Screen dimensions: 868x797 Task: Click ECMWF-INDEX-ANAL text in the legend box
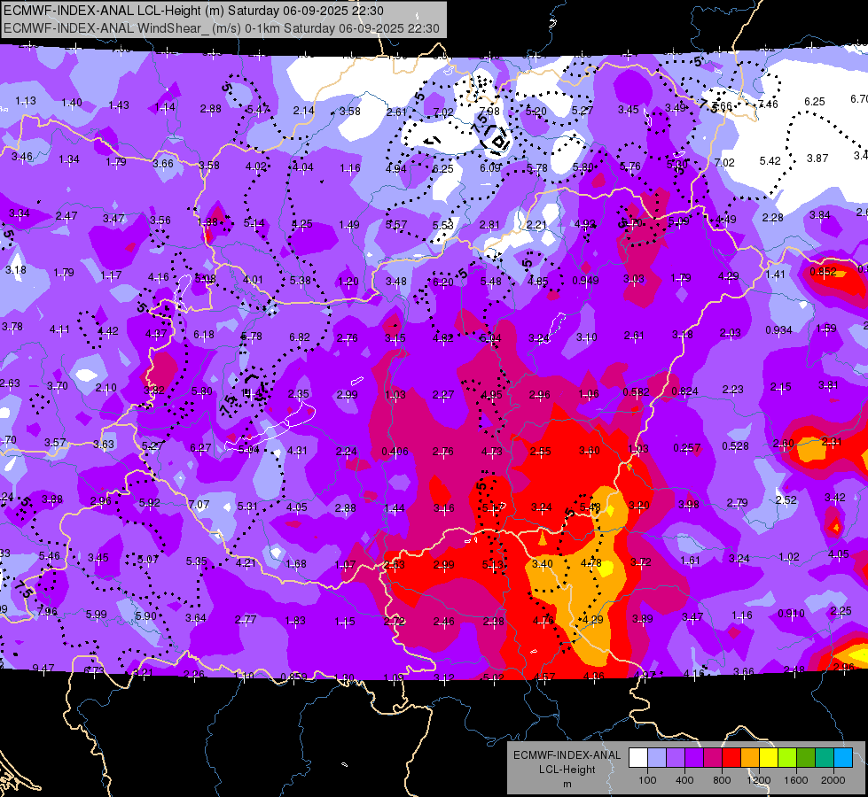tap(567, 755)
